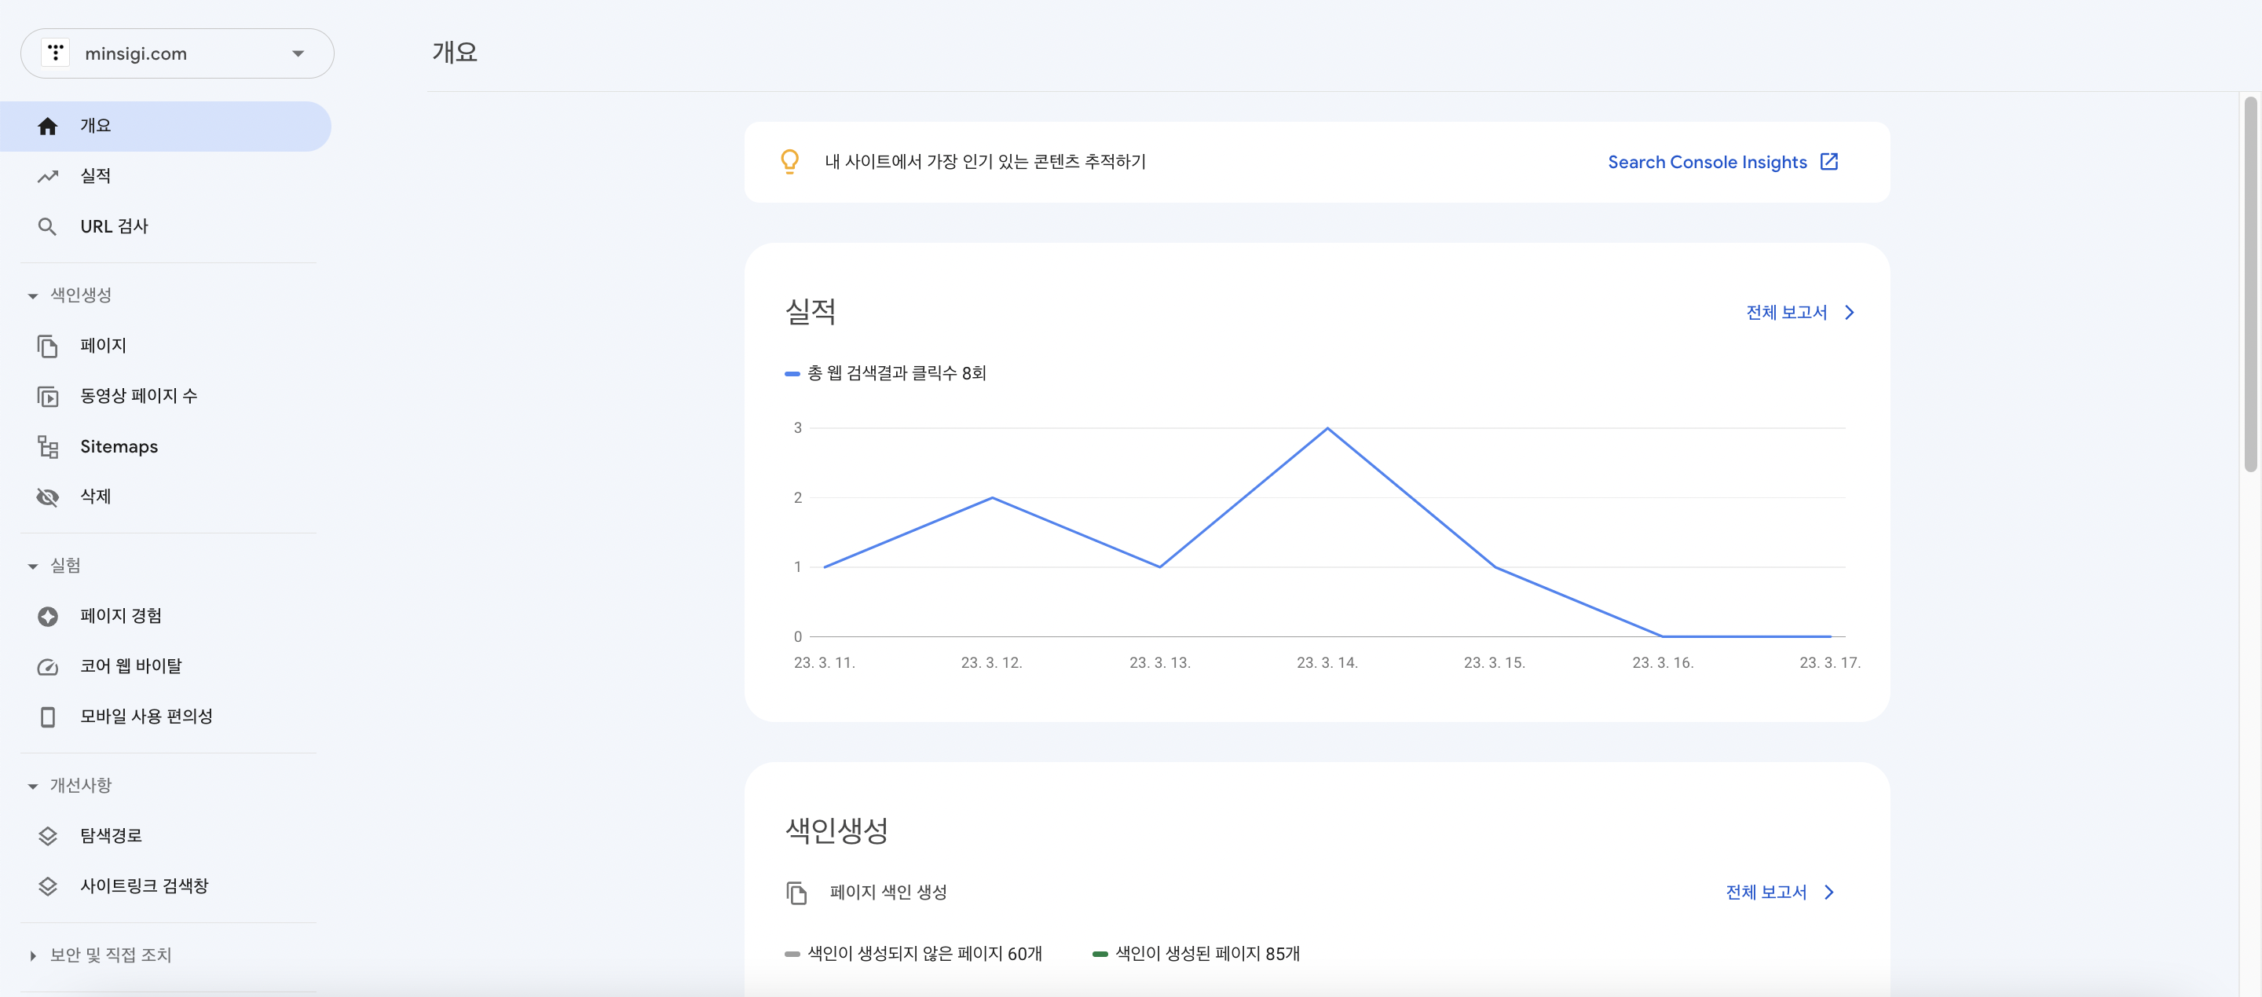Viewport: 2262px width, 997px height.
Task: Select the Sitemaps icon in the sidebar
Action: (x=46, y=446)
